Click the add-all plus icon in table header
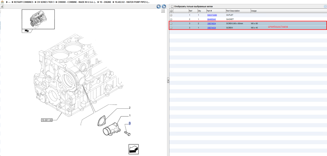 [171, 11]
